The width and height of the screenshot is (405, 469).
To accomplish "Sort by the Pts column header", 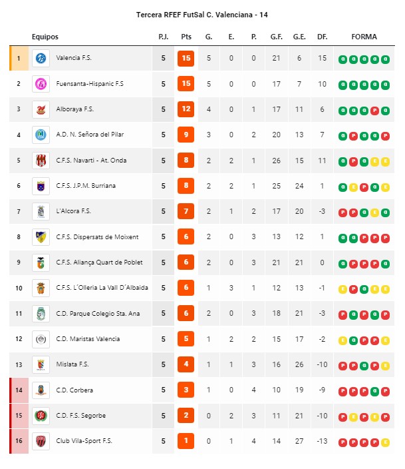I will 186,37.
